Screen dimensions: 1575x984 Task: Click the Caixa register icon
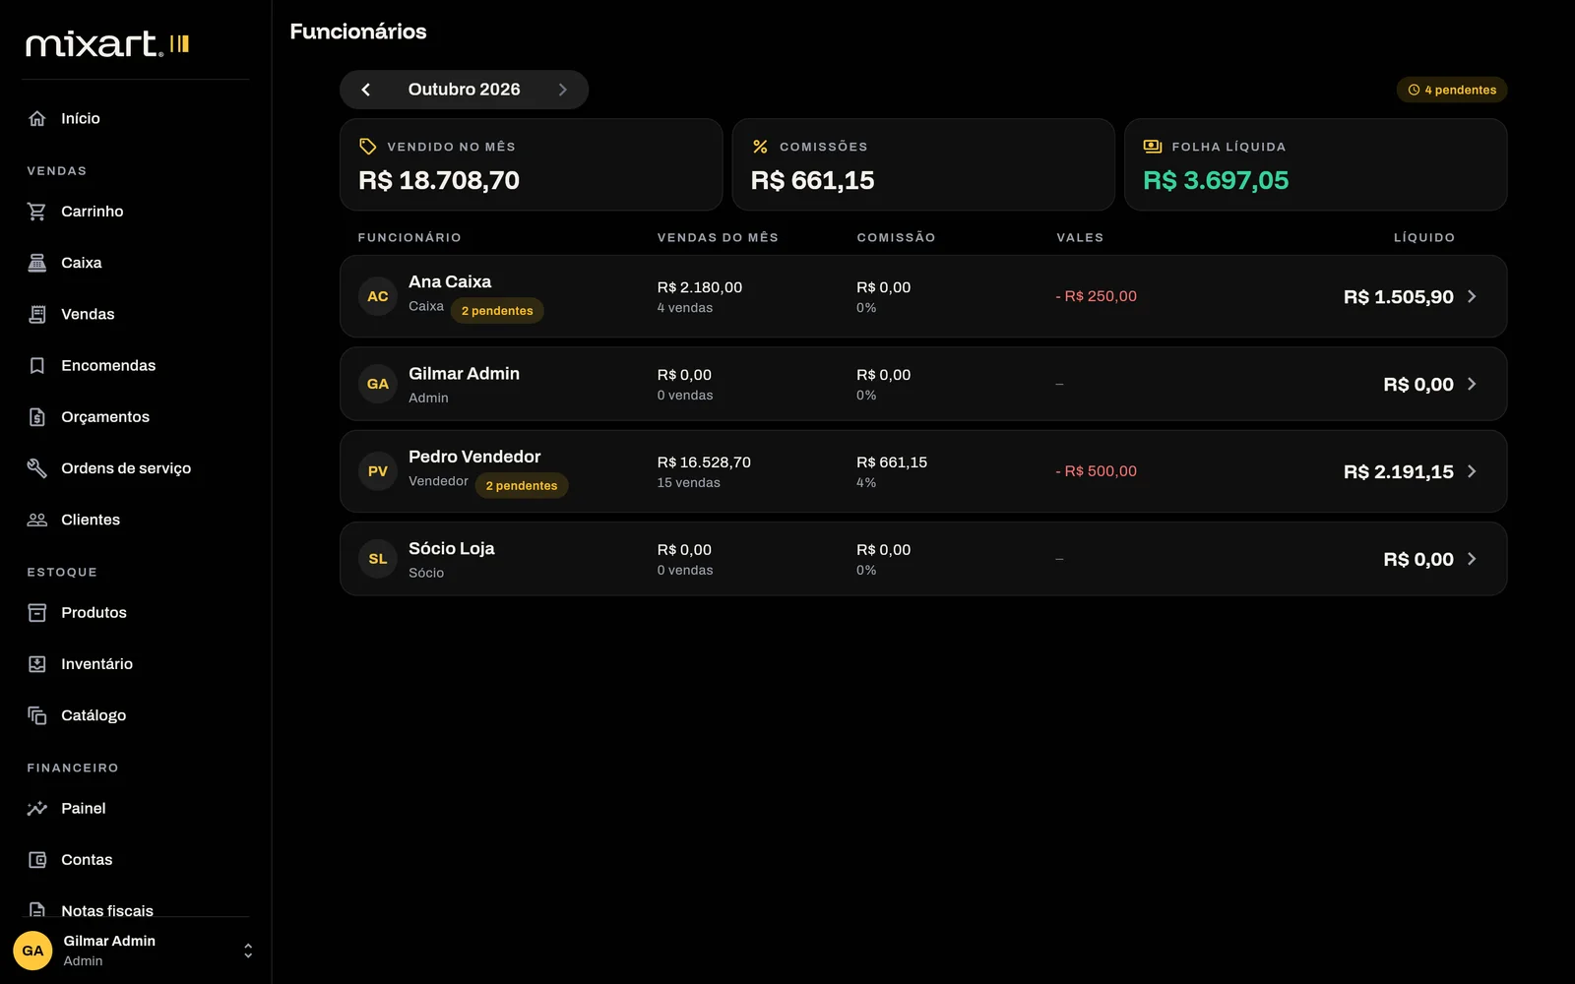(x=37, y=263)
